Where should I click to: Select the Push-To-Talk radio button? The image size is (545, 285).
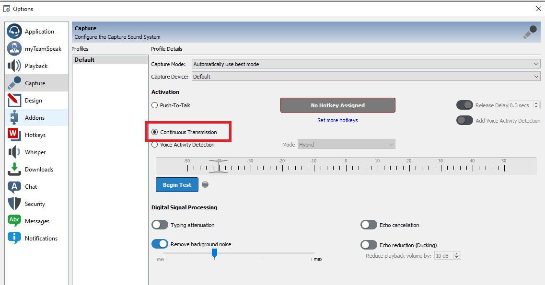154,105
